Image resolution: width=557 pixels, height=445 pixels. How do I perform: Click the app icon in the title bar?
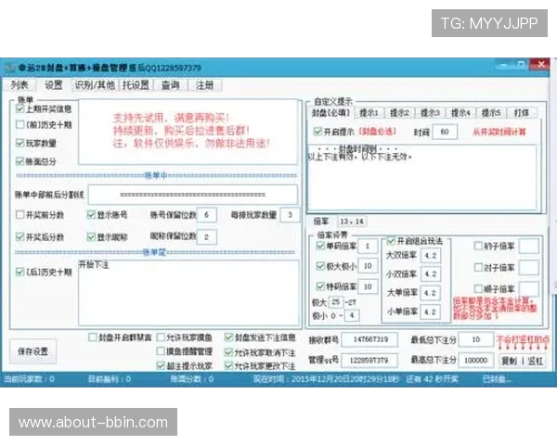tap(10, 68)
